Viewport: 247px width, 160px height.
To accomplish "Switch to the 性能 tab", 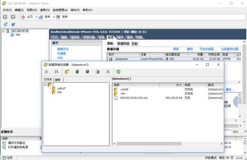I will (102, 37).
